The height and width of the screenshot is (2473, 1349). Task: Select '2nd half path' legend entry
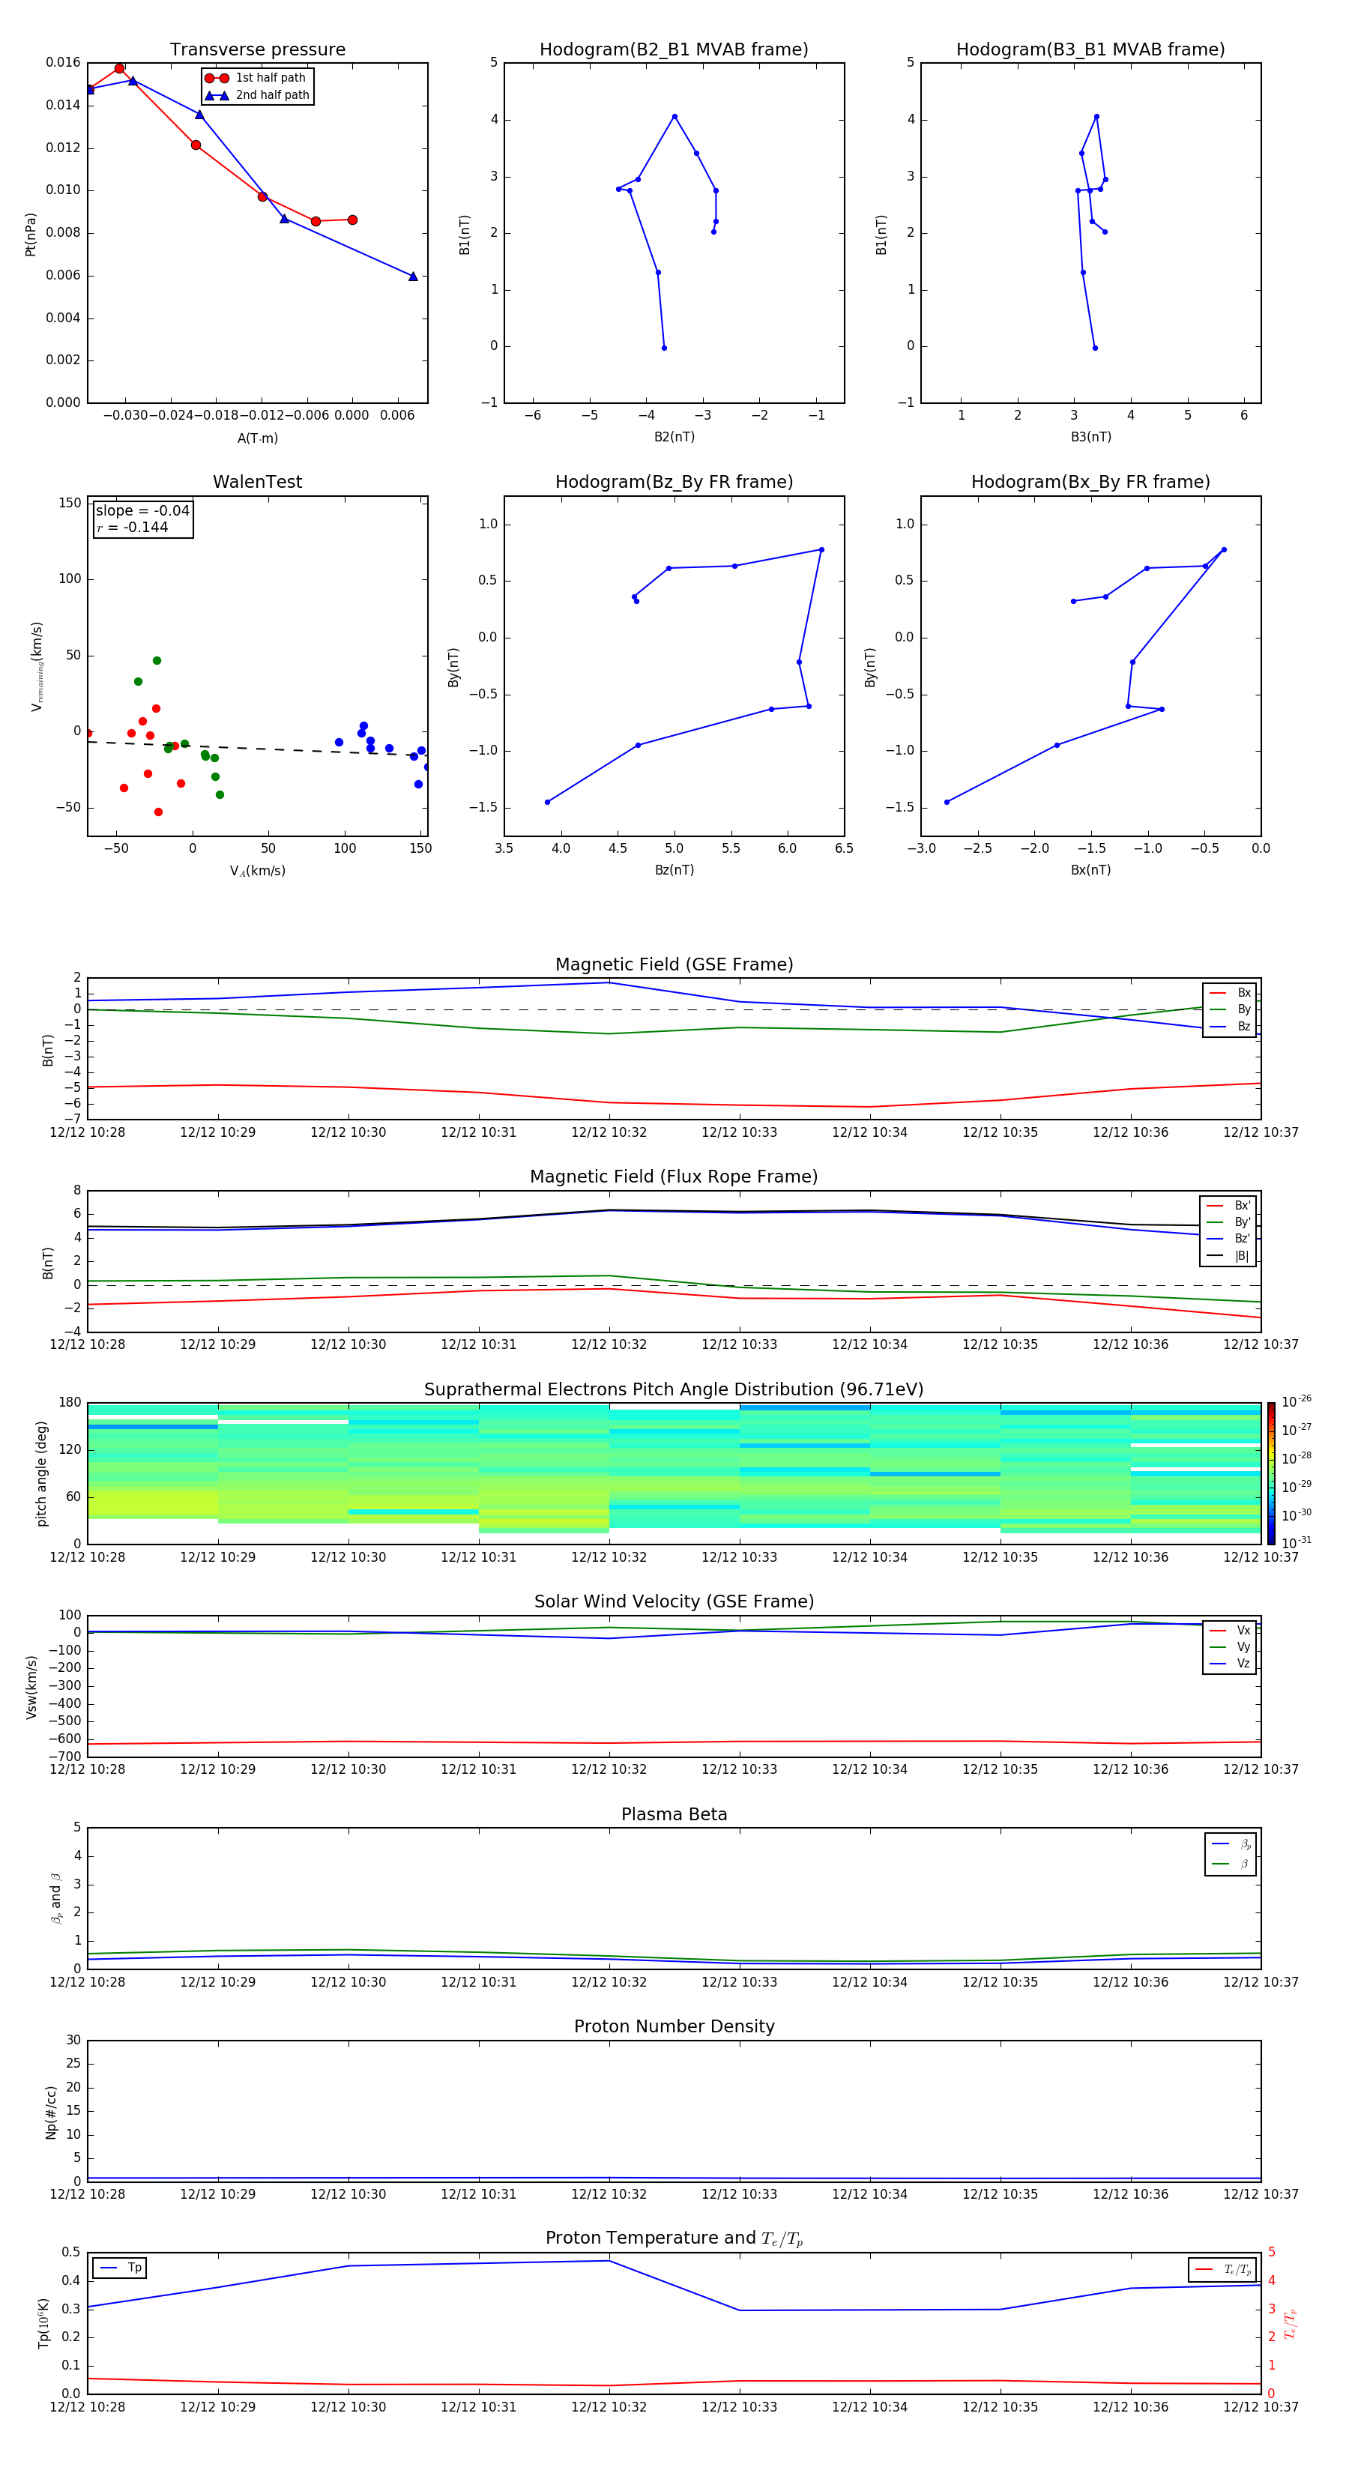tap(256, 95)
